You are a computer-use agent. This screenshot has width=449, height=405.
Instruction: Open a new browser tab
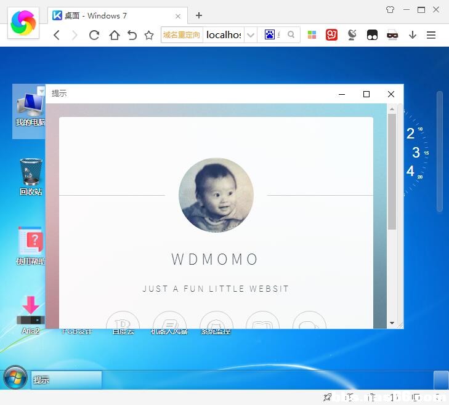[x=199, y=15]
